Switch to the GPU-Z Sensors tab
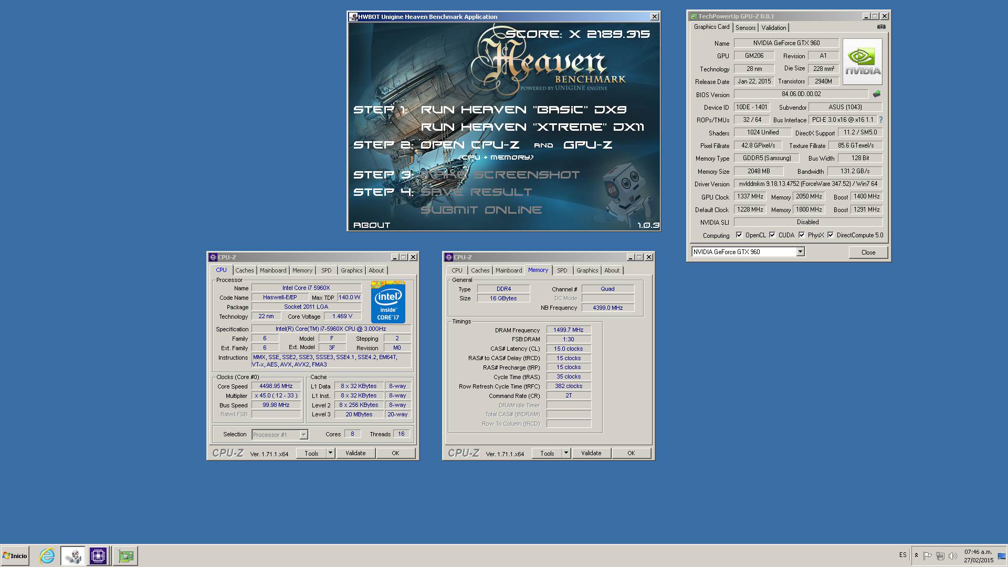 pyautogui.click(x=745, y=28)
